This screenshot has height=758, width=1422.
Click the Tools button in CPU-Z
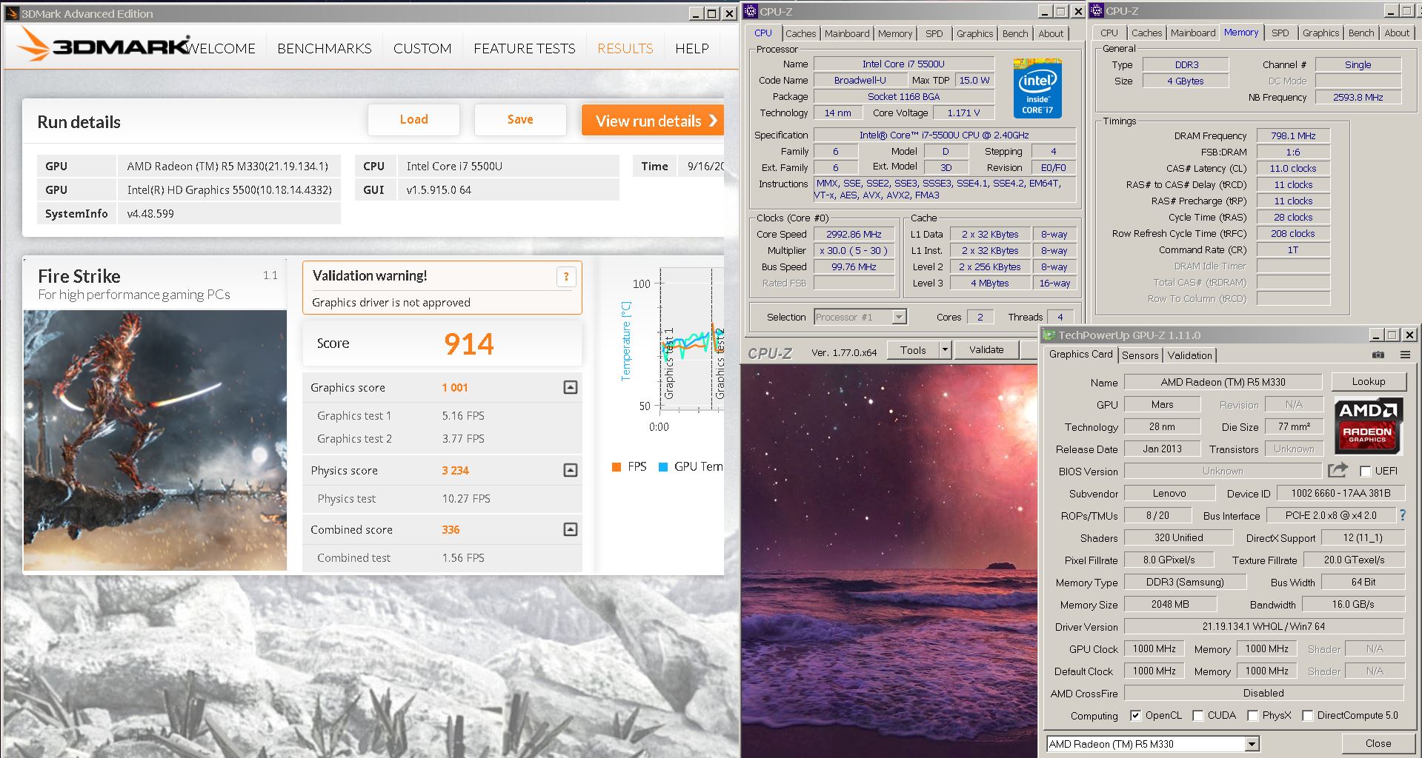(913, 349)
